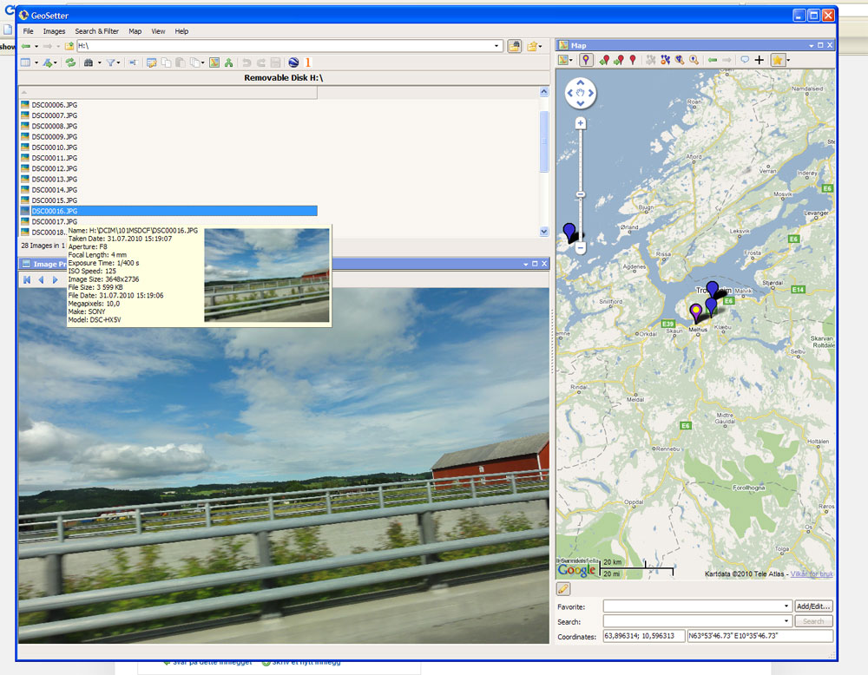Screen dimensions: 868x675
Task: Click the yellow-purple marker on the map
Action: click(x=696, y=312)
